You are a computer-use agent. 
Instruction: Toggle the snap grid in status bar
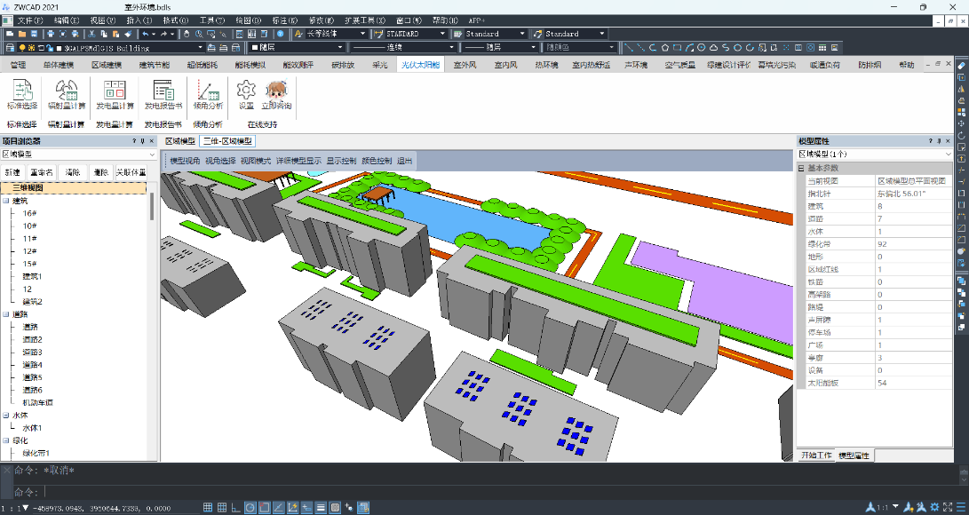(x=208, y=507)
